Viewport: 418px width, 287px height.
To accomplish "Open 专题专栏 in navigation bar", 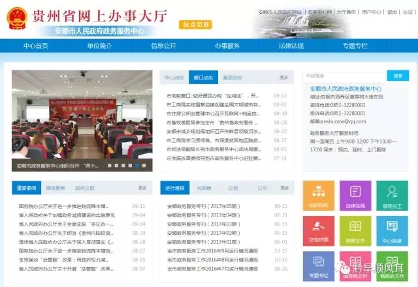I will 355,46.
